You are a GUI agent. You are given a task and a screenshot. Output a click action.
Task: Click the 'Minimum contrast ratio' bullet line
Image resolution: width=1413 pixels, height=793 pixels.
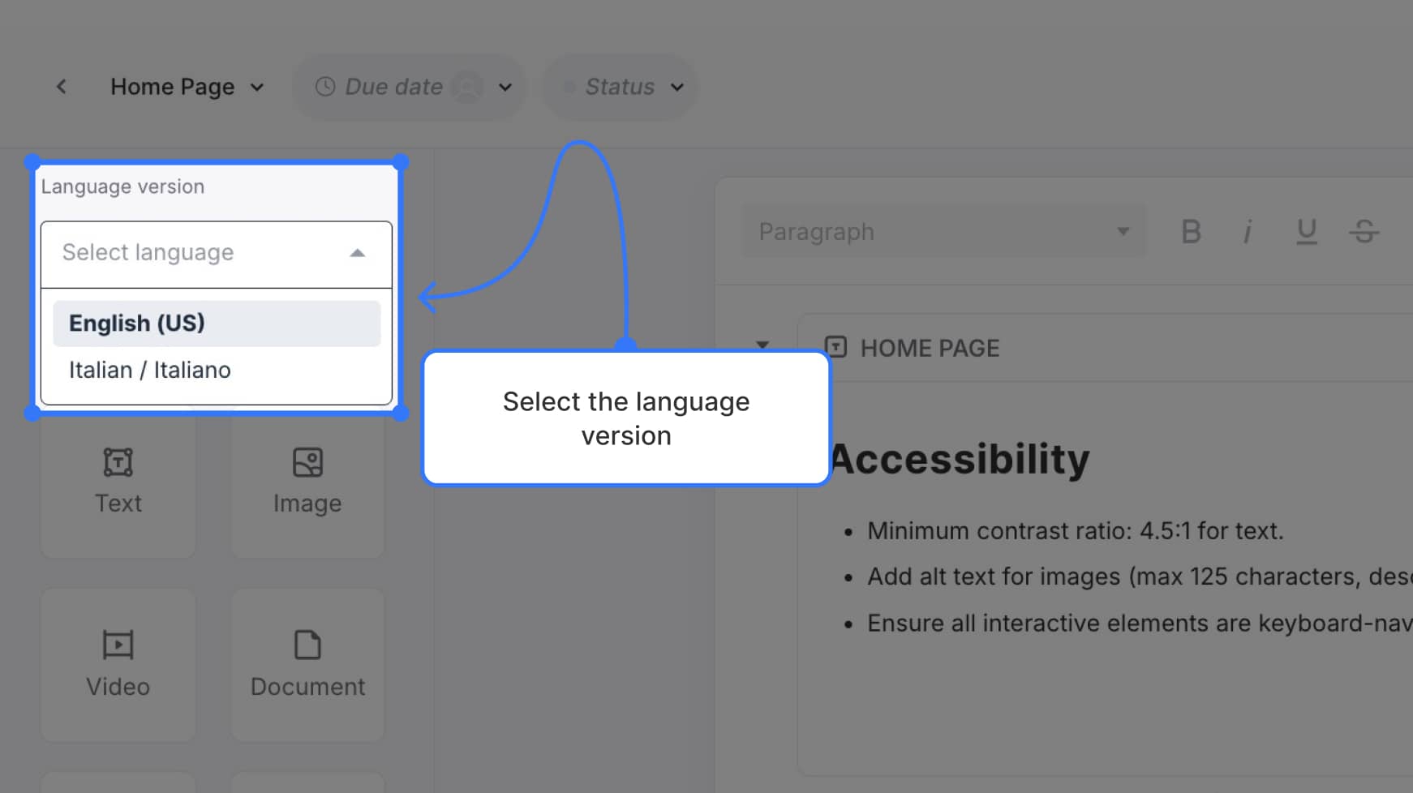pyautogui.click(x=1075, y=531)
